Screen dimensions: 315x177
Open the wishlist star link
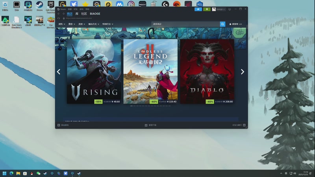[x=235, y=24]
